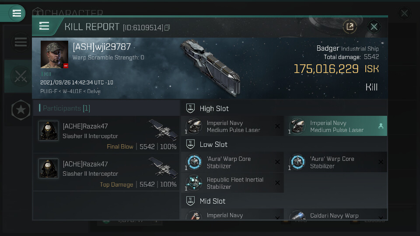This screenshot has width=420, height=236.
Task: Select the star badge sidebar icon
Action: click(21, 110)
